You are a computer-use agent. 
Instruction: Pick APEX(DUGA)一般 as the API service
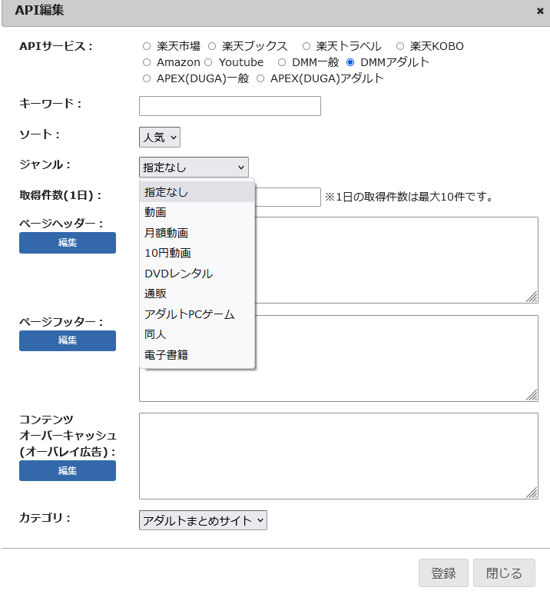pos(147,78)
